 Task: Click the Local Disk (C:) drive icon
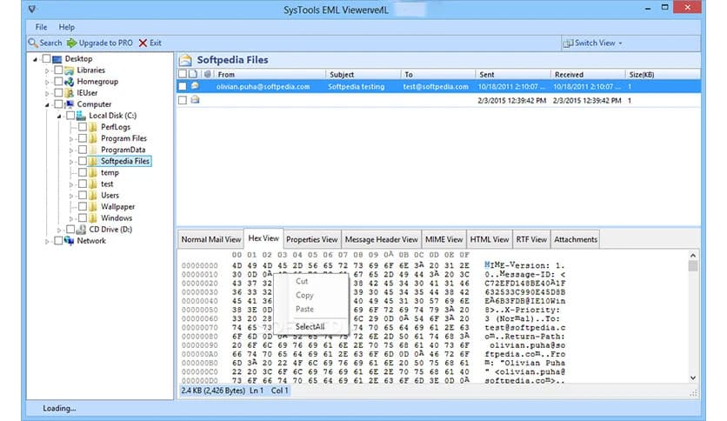[x=81, y=116]
